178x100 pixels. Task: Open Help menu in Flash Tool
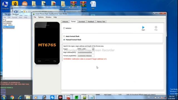click(55, 17)
